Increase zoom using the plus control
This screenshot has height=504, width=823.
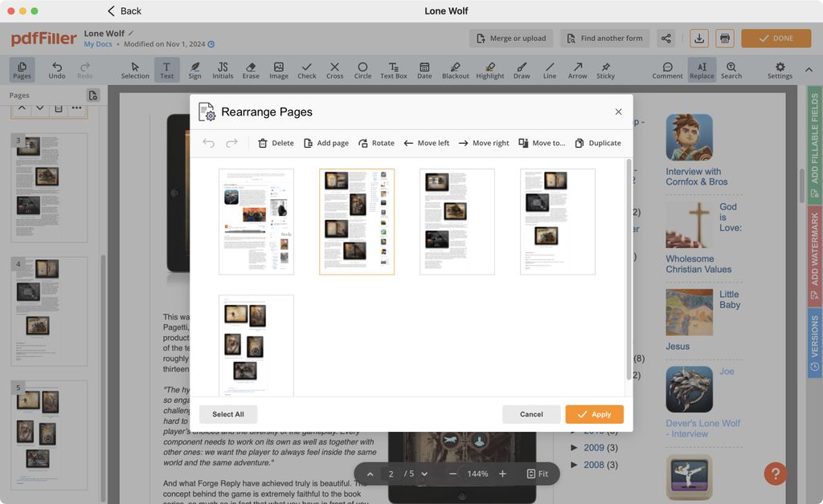pos(503,474)
